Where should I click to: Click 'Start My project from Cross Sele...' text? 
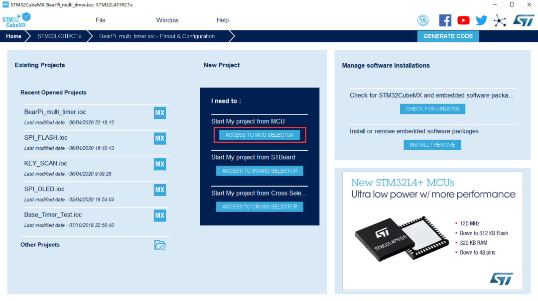click(259, 194)
